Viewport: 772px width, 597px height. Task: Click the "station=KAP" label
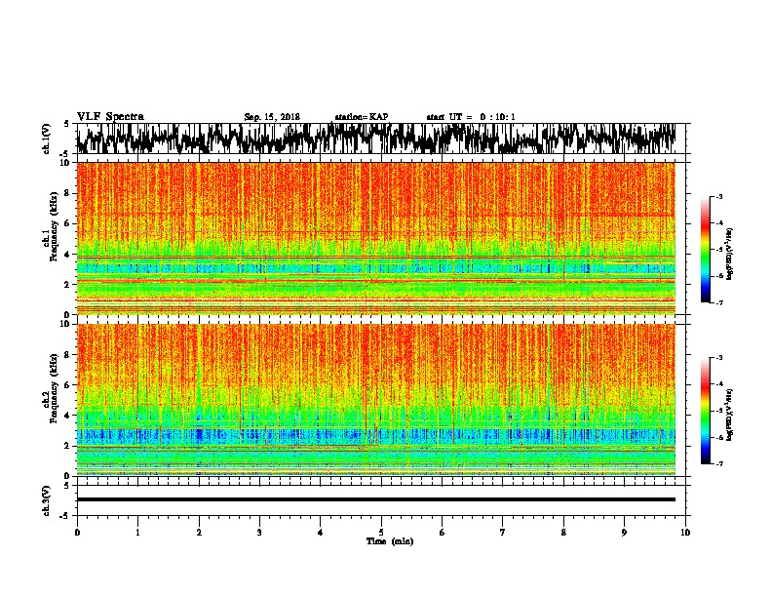click(x=362, y=117)
